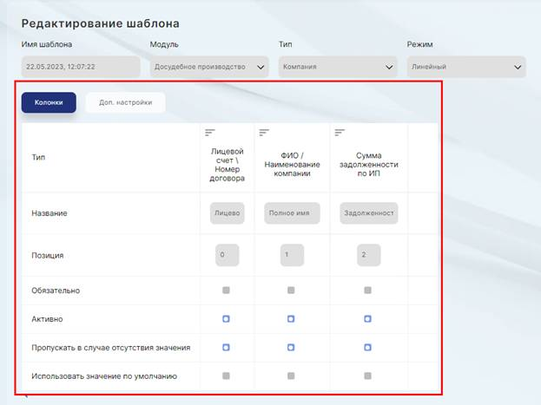The image size is (541, 405).
Task: Toggle Использовать значение по умолчанию for ФИО column
Action: (291, 376)
